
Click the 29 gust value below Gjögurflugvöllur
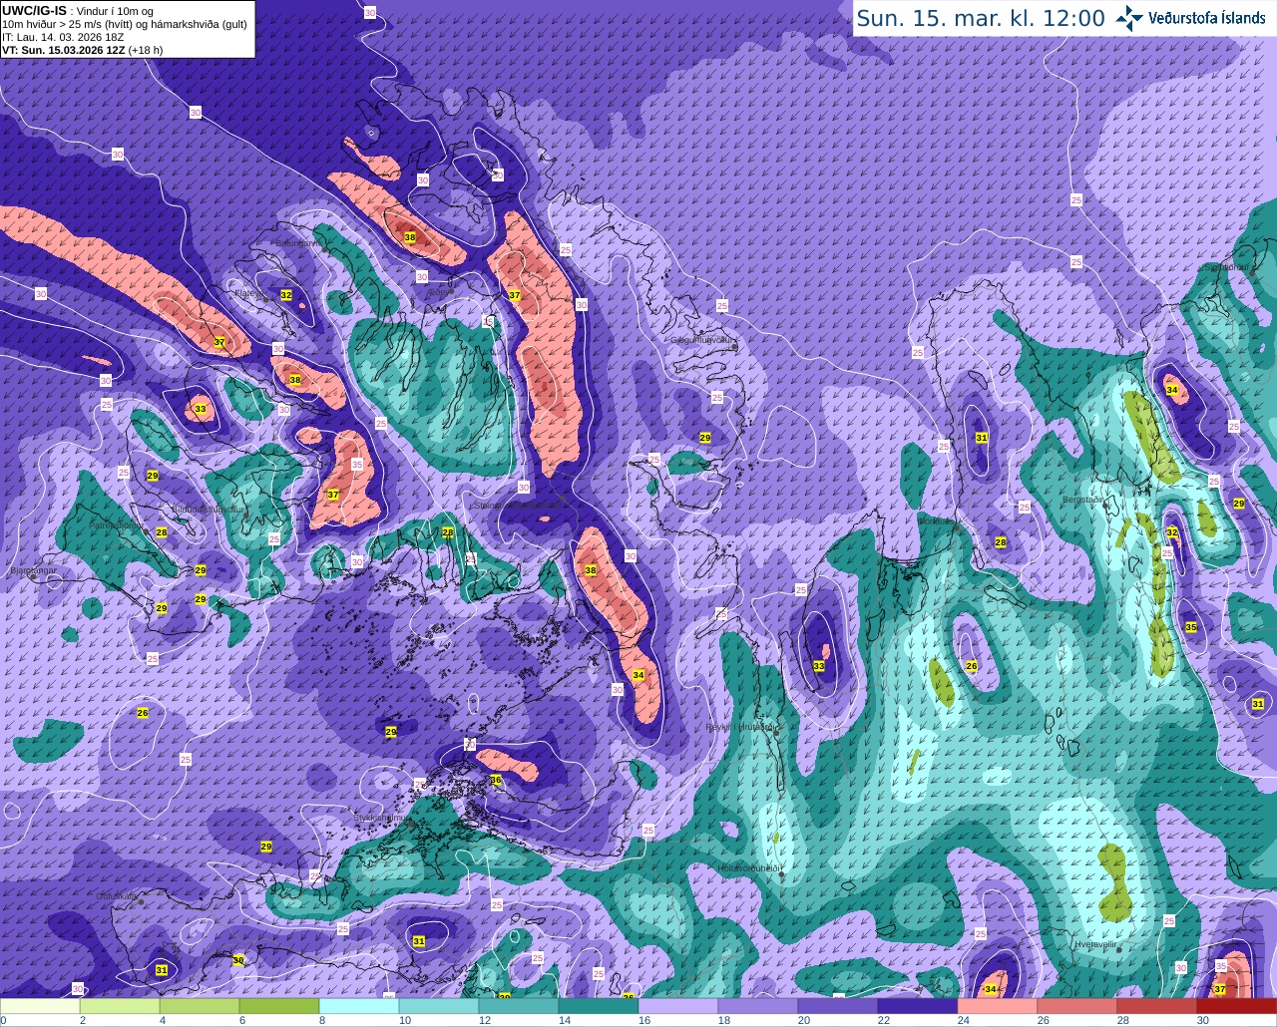[x=705, y=438]
